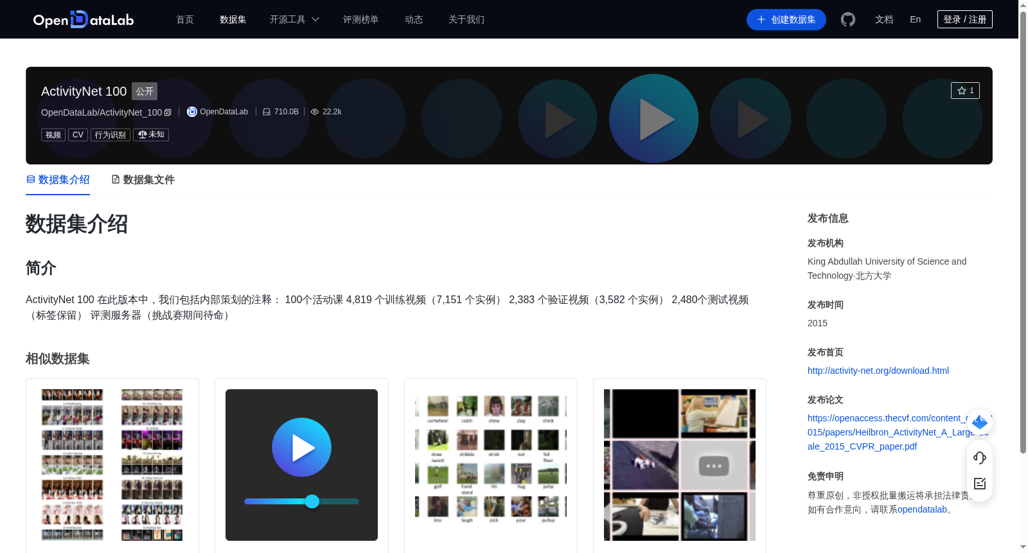Screen dimensions: 1028x553
Task: Copy the OpenDataLab/ActivityNet_100 path icon
Action: [168, 112]
